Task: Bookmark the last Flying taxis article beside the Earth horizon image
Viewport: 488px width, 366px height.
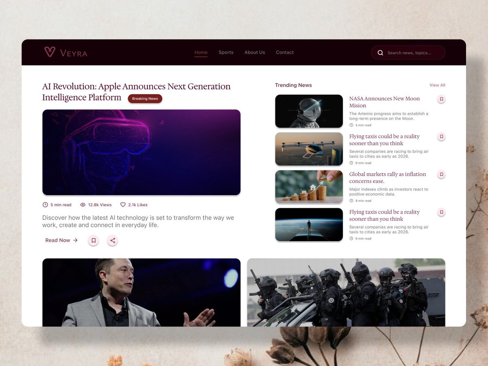Action: 441,212
